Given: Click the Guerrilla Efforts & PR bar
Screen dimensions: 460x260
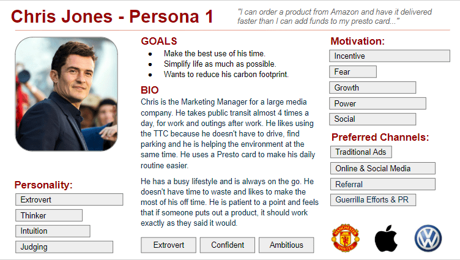Looking at the screenshot, I should (x=373, y=200).
